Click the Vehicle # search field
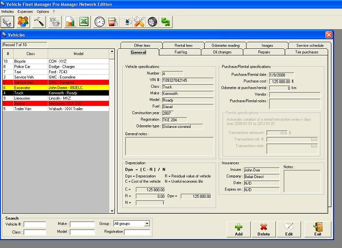342x248 pixels. [x=35, y=224]
